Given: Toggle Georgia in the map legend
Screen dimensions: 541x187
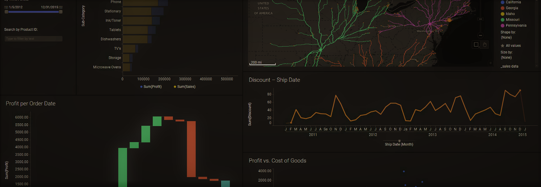Looking at the screenshot, I should (512, 8).
